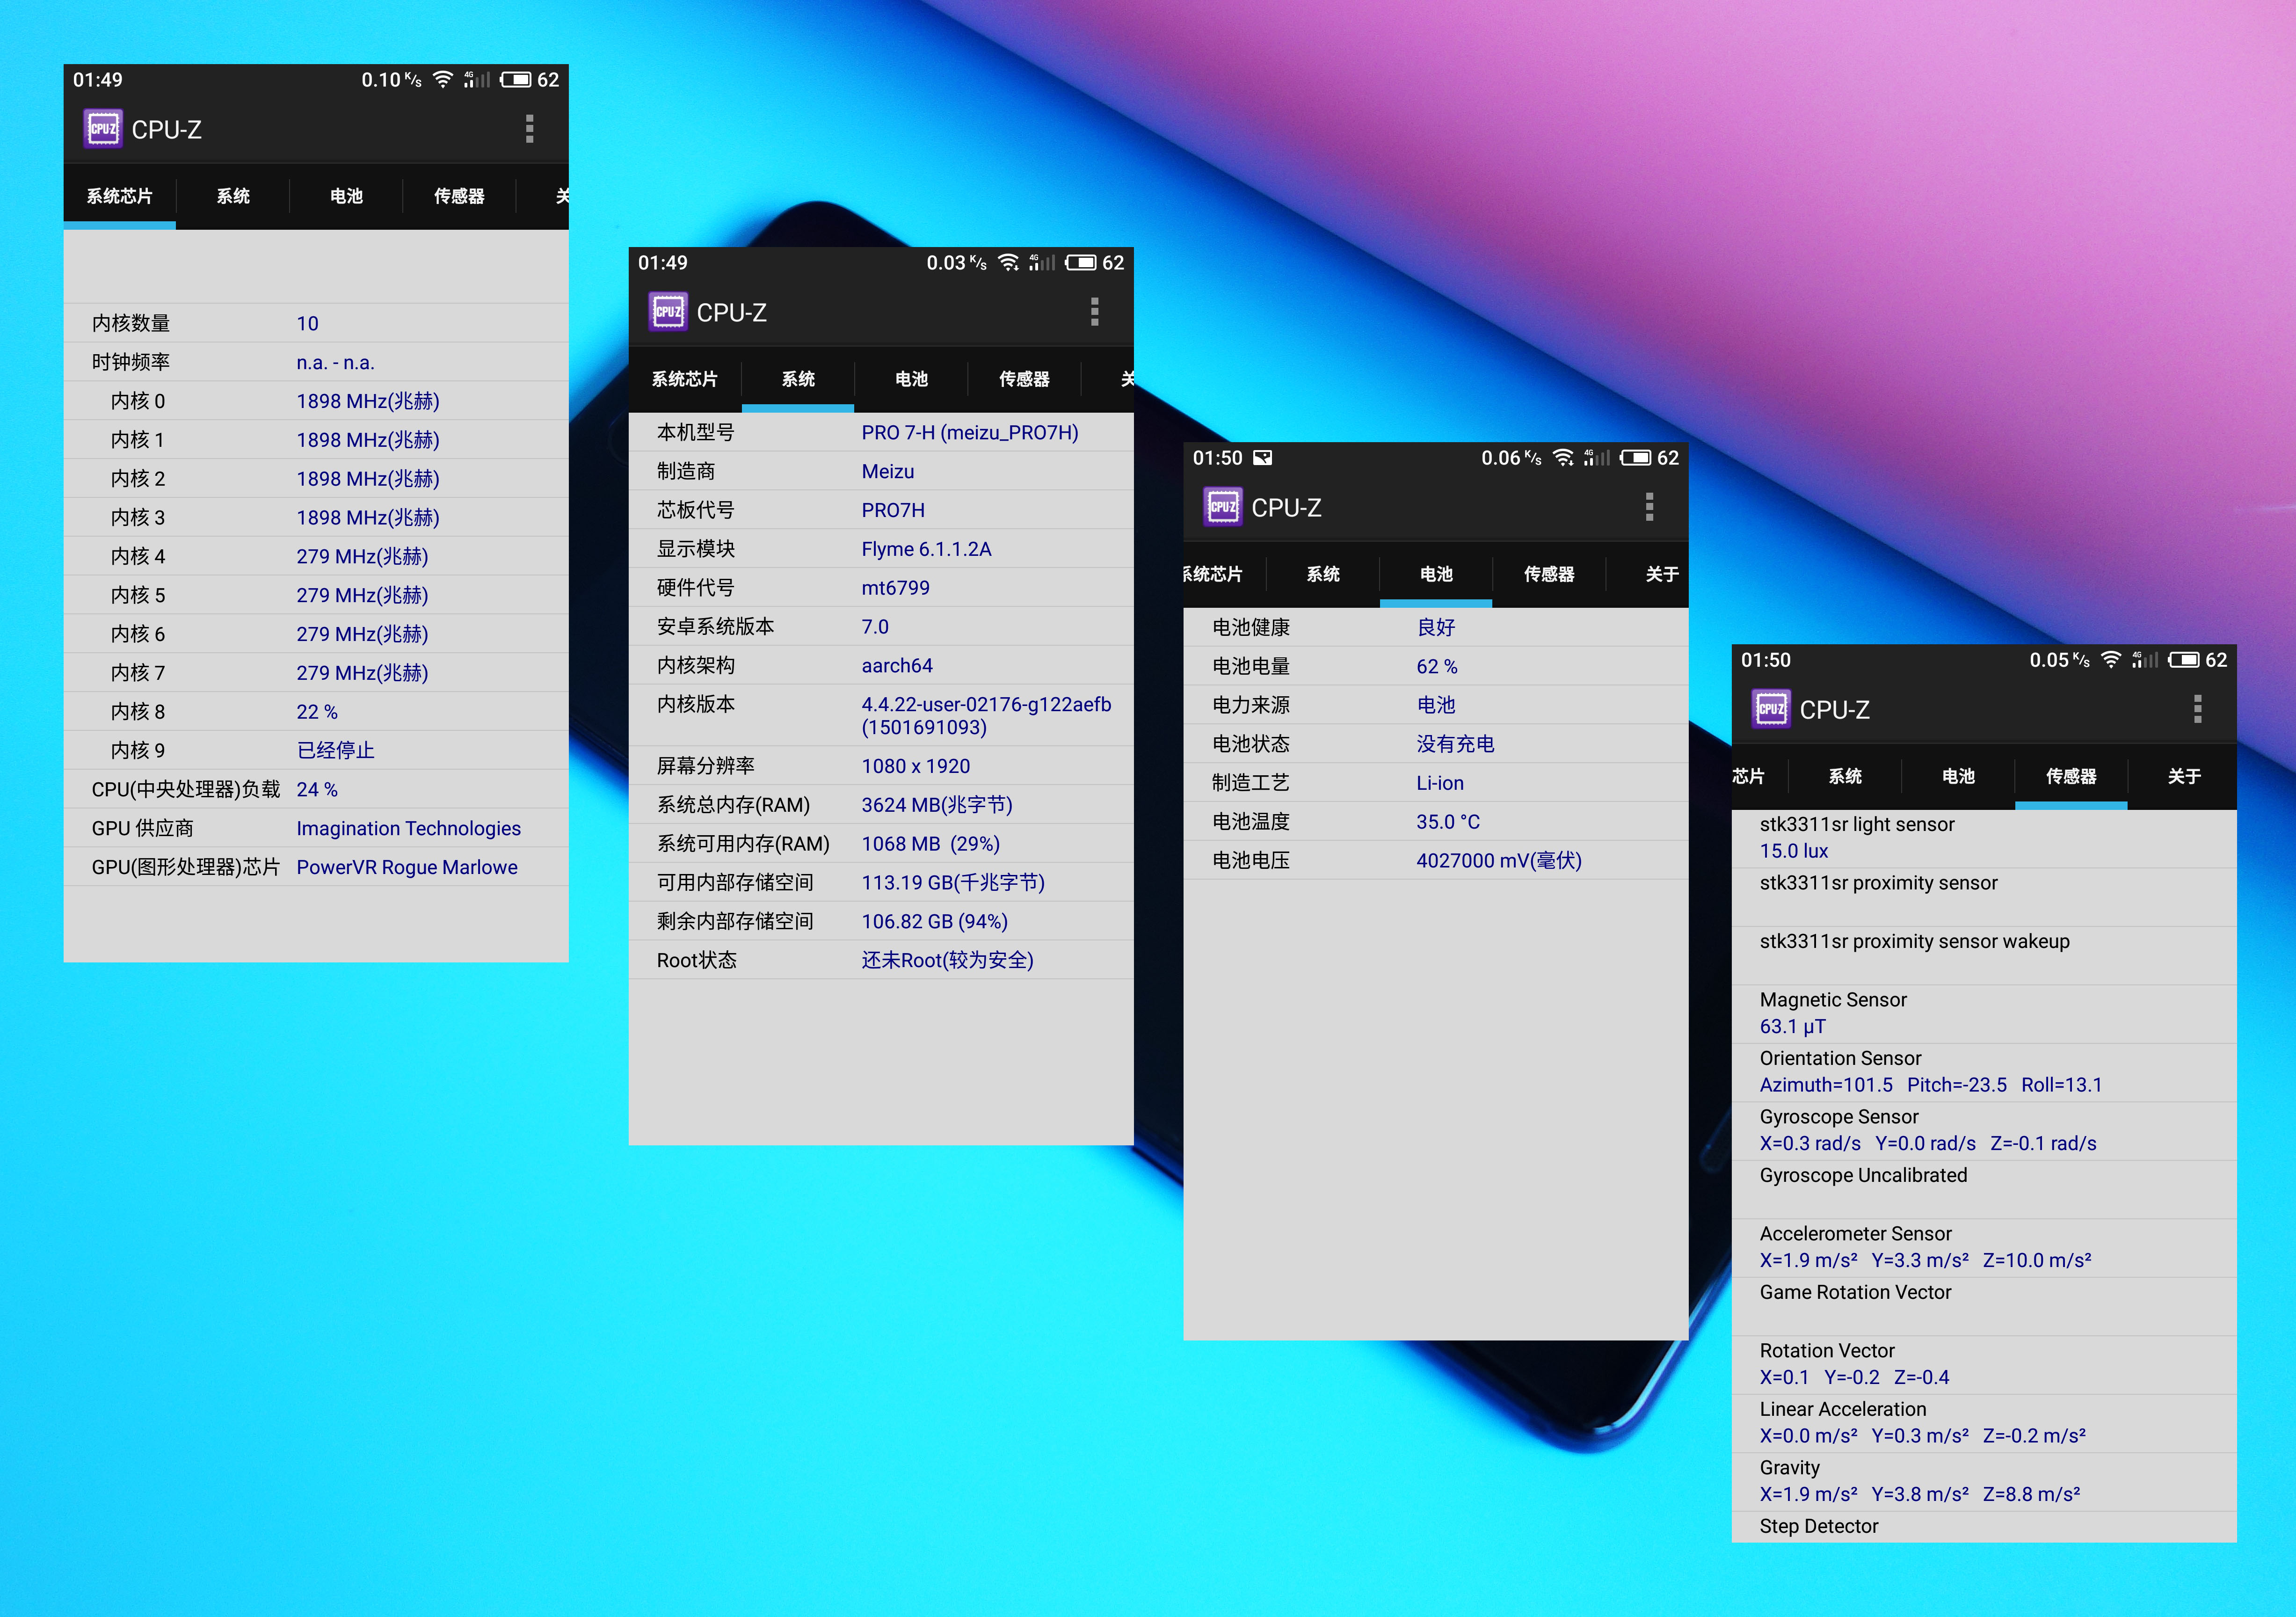Tap the Gyroscope Sensor entry
Screen dimensions: 2296x1617
click(1984, 1130)
